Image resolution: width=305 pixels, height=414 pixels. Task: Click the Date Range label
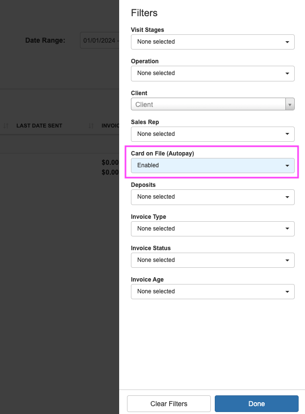(x=45, y=40)
